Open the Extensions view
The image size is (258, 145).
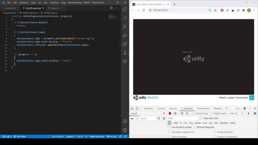pyautogui.click(x=125, y=44)
